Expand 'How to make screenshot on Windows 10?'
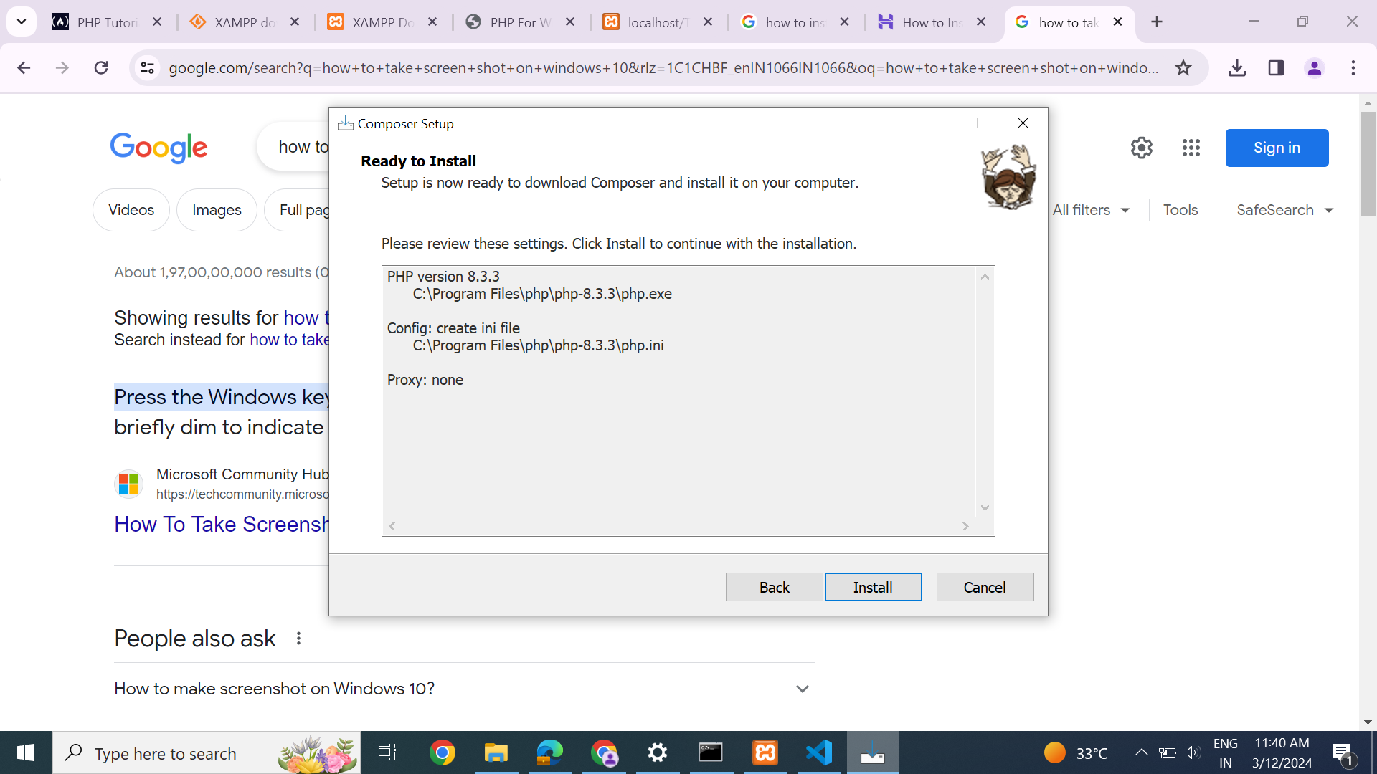Viewport: 1377px width, 774px height. pos(464,689)
